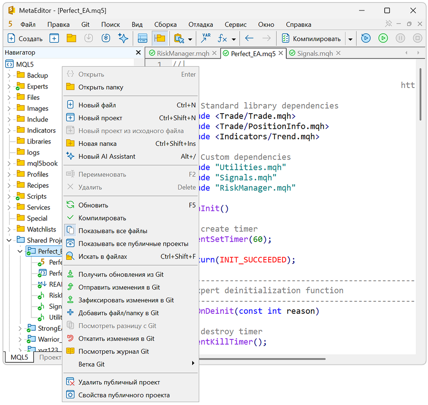Image resolution: width=428 pixels, height=405 pixels.
Task: Open Посмотреть журнал Git
Action: coord(130,351)
